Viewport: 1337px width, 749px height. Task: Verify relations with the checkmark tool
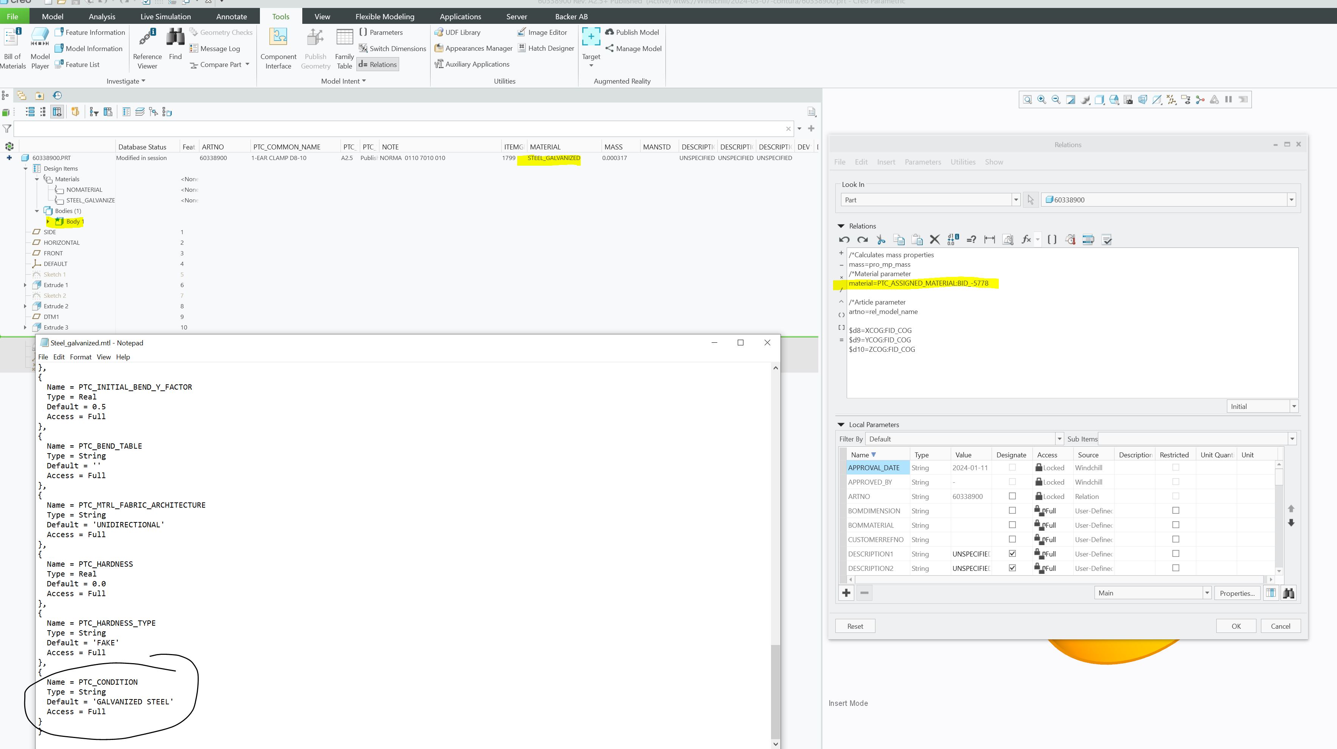pos(1107,239)
